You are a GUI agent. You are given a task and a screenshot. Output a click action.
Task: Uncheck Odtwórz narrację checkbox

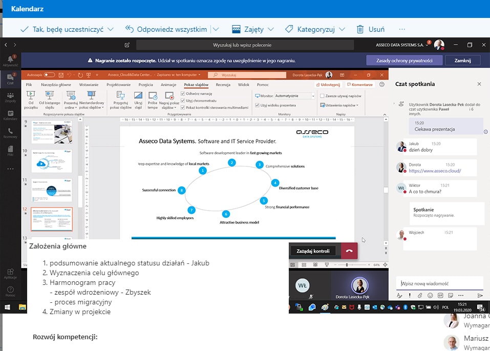[183, 94]
